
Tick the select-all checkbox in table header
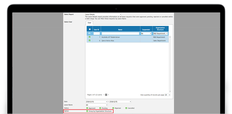(x=90, y=29)
